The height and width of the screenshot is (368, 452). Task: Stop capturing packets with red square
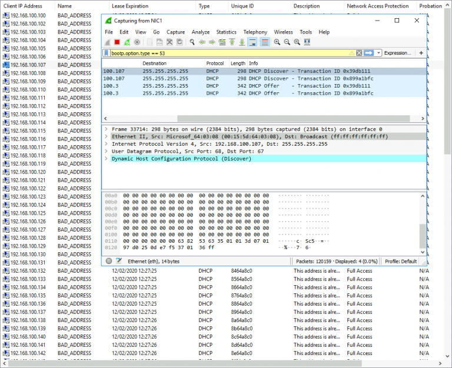pyautogui.click(x=117, y=42)
